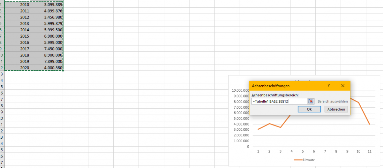Select the orange Umsatz line at its start

(x=258, y=129)
